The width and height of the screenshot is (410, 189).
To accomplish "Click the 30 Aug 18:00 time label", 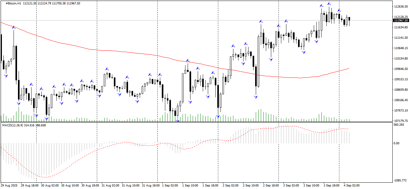I will (x=90, y=186).
